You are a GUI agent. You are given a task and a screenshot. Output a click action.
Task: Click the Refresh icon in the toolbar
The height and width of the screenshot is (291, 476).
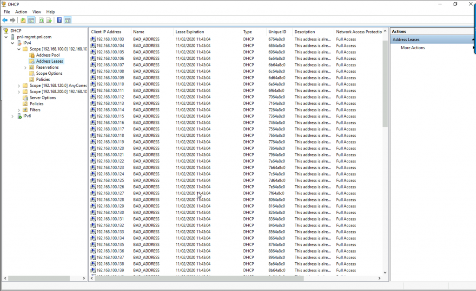(x=41, y=20)
